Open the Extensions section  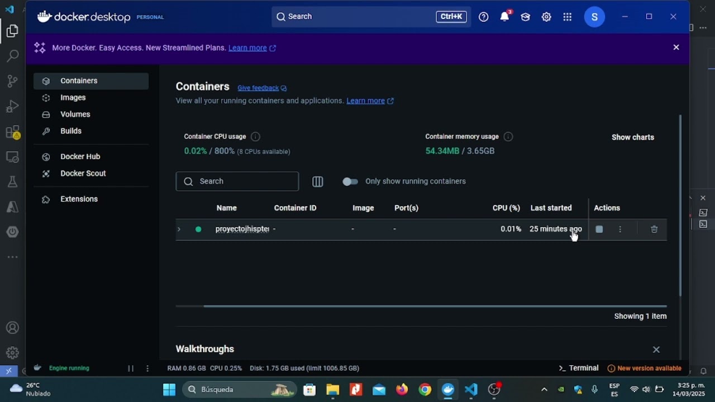coord(91,199)
